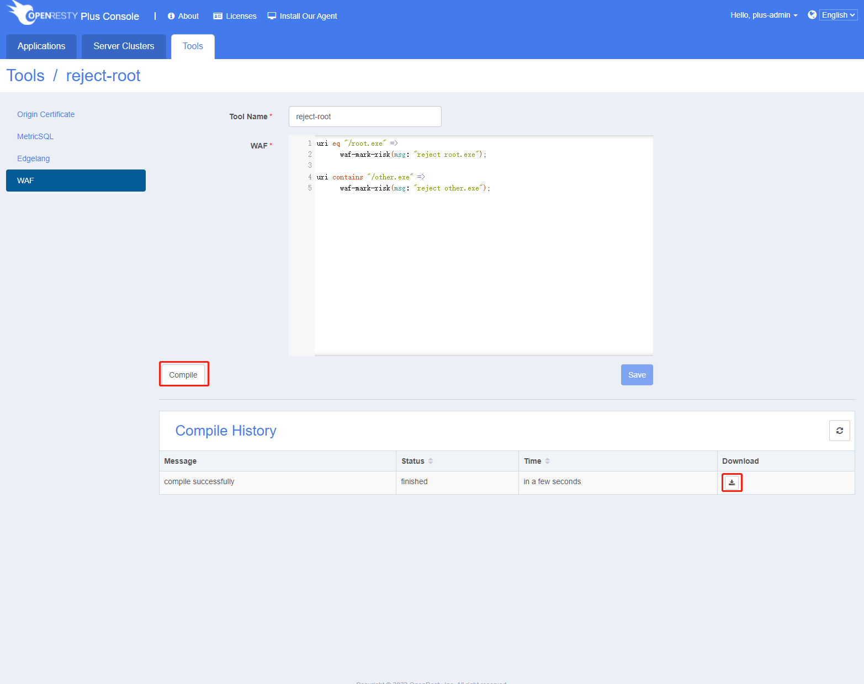Click the globe language icon
The width and height of the screenshot is (864, 684).
pos(812,15)
